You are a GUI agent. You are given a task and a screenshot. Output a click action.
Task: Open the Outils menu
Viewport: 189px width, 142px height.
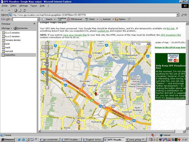(43, 6)
